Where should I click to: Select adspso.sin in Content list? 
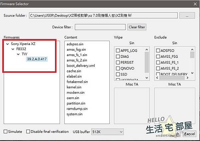click(x=75, y=44)
